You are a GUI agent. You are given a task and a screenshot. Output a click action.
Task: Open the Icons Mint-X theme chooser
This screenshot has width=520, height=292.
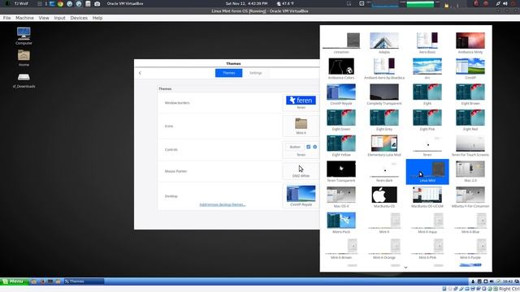[301, 126]
